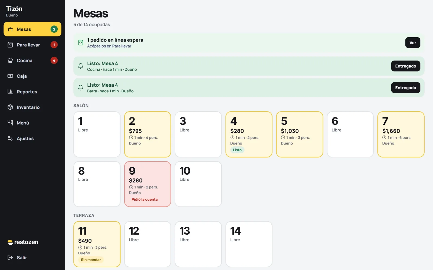Viewport: 433px width, 270px height.
Task: Click Ver on the online order banner
Action: [x=413, y=43]
